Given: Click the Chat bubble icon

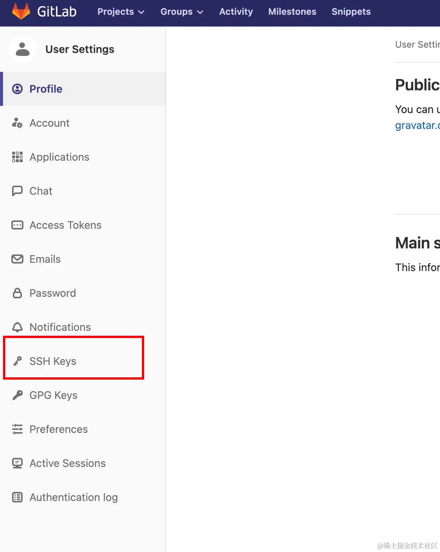Looking at the screenshot, I should pos(17,191).
